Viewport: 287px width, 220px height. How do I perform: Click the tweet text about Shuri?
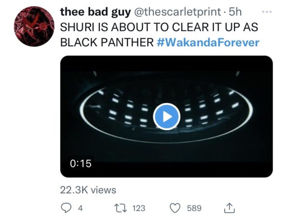pos(160,35)
